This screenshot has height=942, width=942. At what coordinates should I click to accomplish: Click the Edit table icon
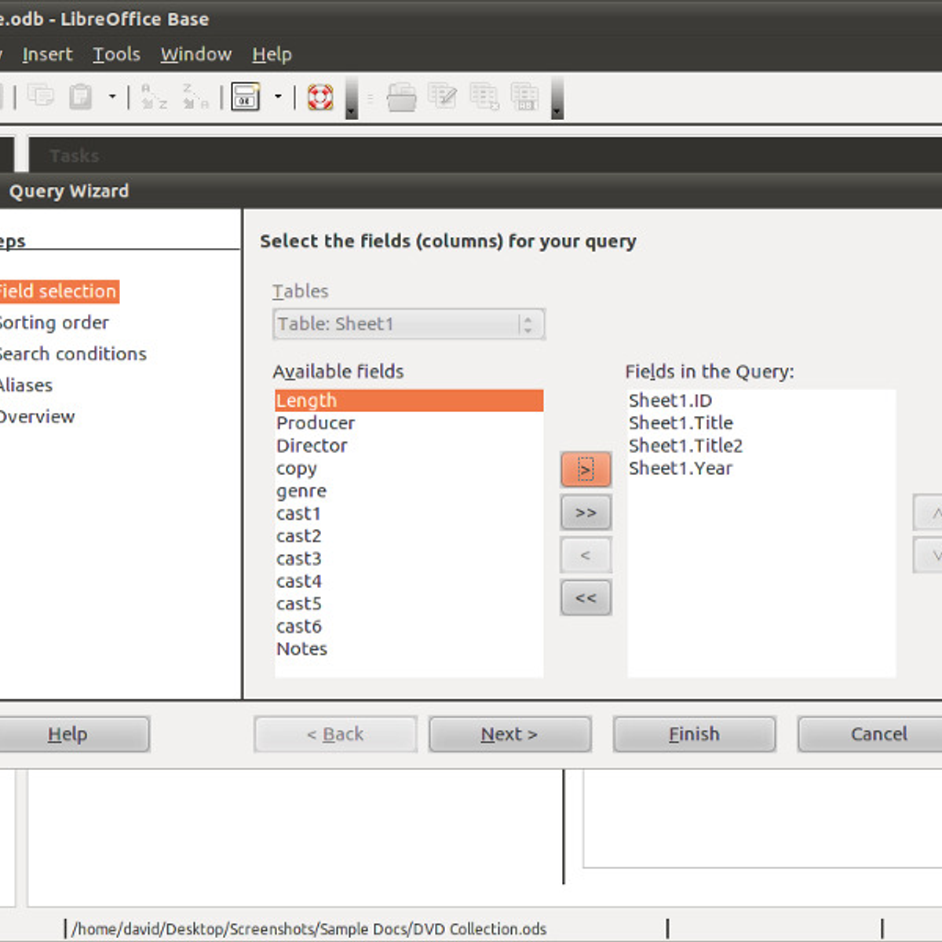[x=443, y=97]
